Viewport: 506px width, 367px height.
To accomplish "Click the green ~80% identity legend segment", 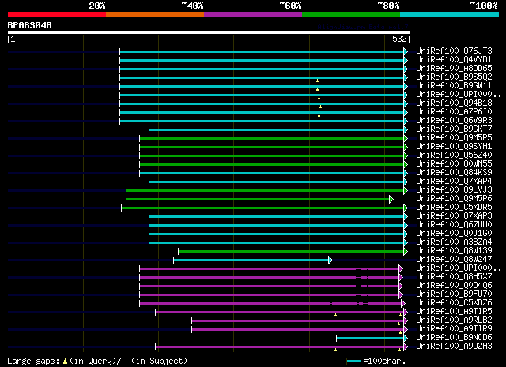I will click(351, 14).
